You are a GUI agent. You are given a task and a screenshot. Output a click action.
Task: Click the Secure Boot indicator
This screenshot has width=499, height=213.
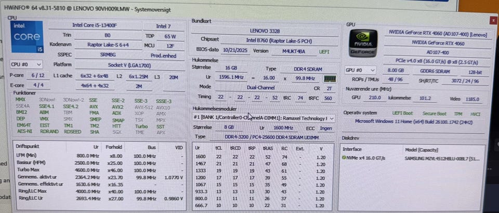435,113
